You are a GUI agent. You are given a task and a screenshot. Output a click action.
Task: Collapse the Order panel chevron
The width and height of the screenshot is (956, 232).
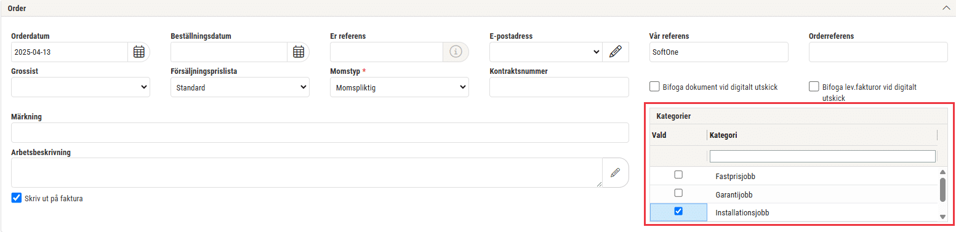pos(946,8)
